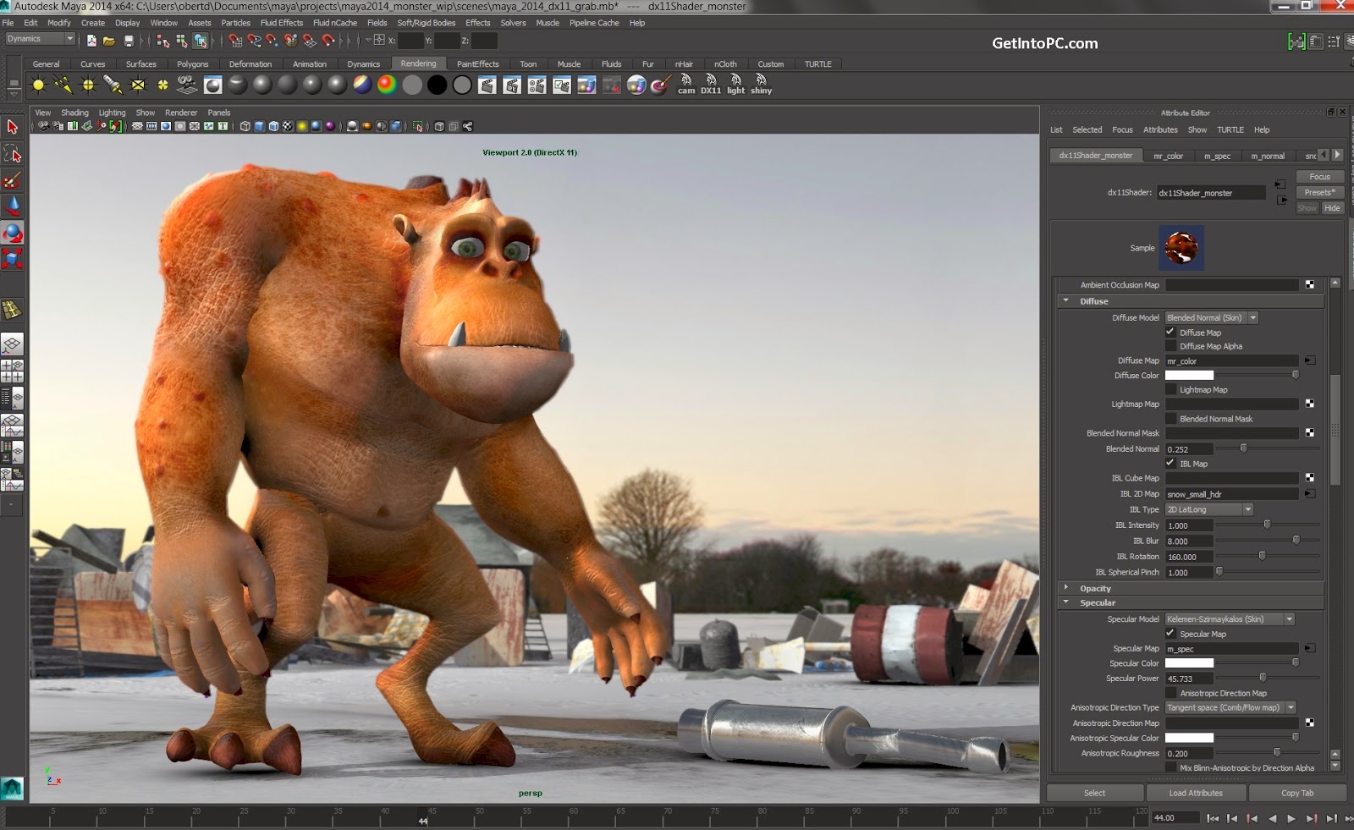The height and width of the screenshot is (830, 1354).
Task: Run the 'cam' custom shelf script
Action: [686, 85]
